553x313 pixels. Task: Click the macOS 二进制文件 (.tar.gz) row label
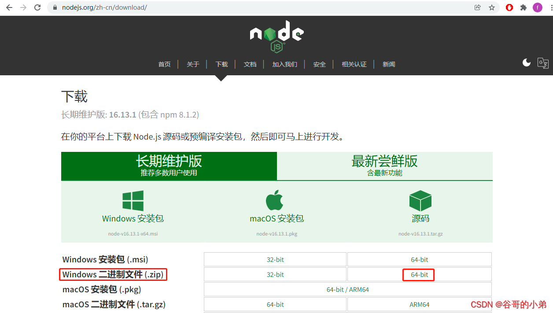tap(114, 305)
